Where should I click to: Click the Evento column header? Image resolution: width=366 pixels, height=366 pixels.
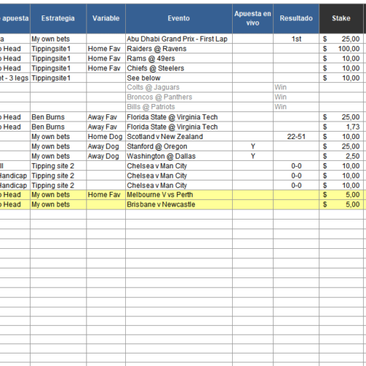pyautogui.click(x=179, y=18)
